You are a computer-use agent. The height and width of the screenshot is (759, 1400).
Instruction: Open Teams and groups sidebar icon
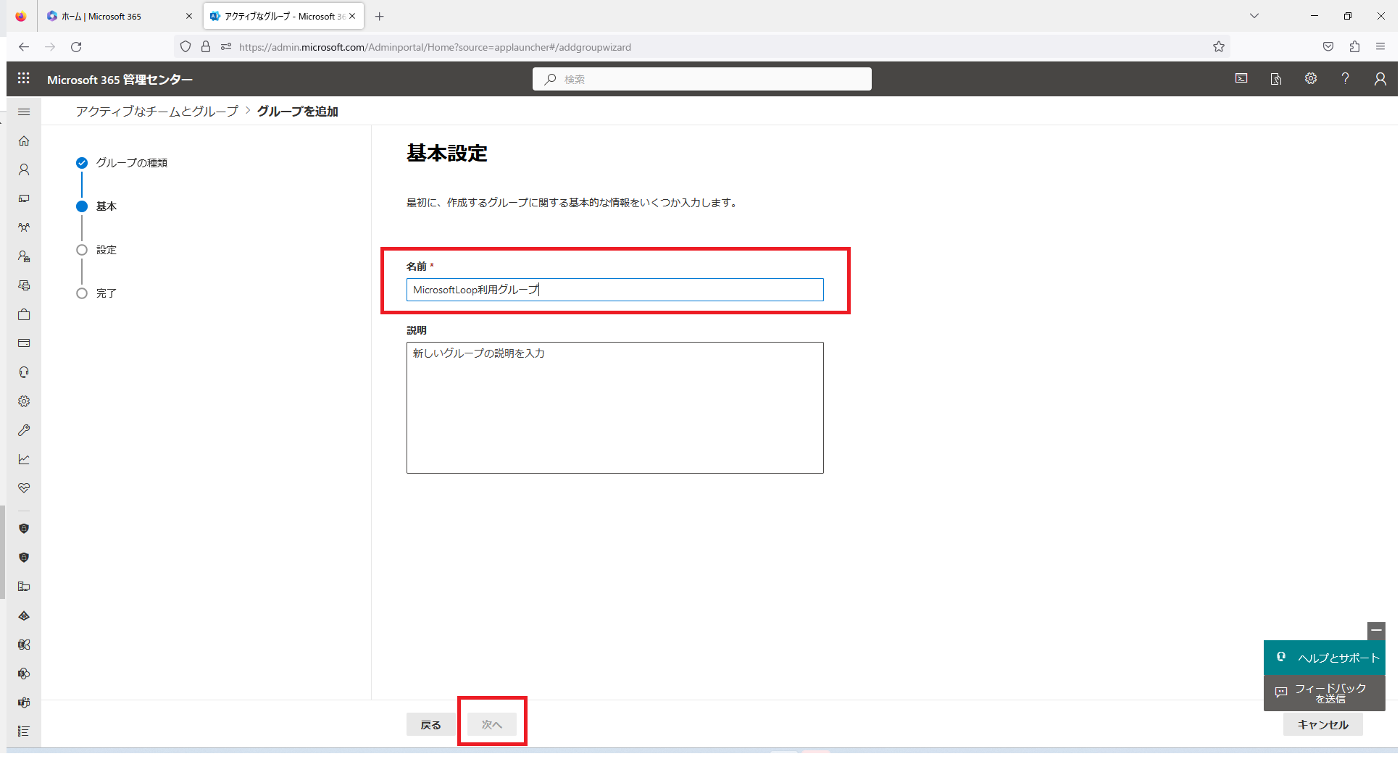[24, 227]
